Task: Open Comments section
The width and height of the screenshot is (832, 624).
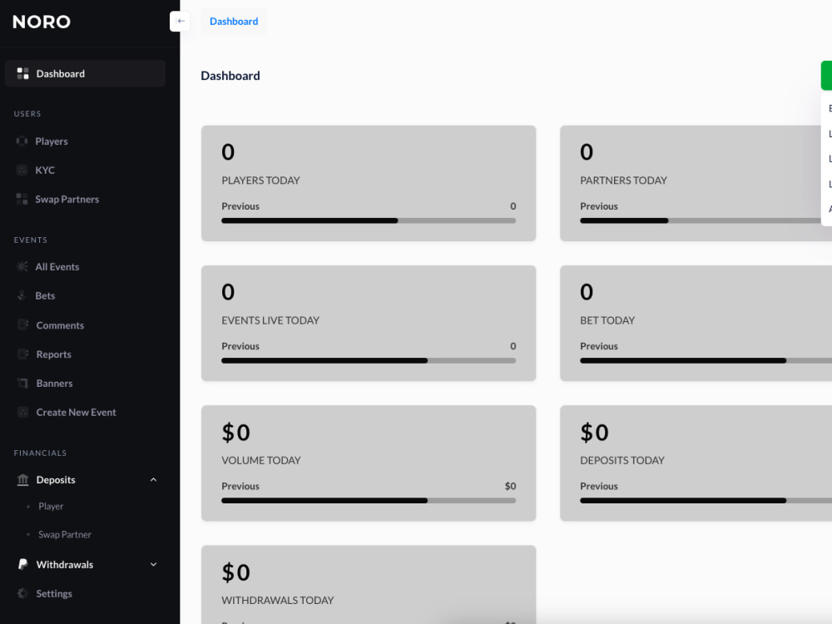Action: [x=60, y=325]
